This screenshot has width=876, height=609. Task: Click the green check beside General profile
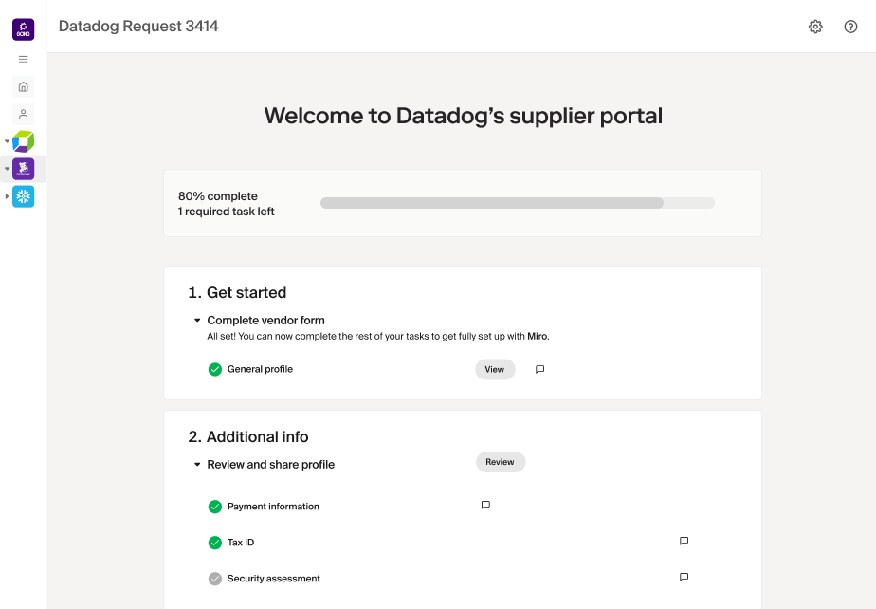click(x=215, y=369)
